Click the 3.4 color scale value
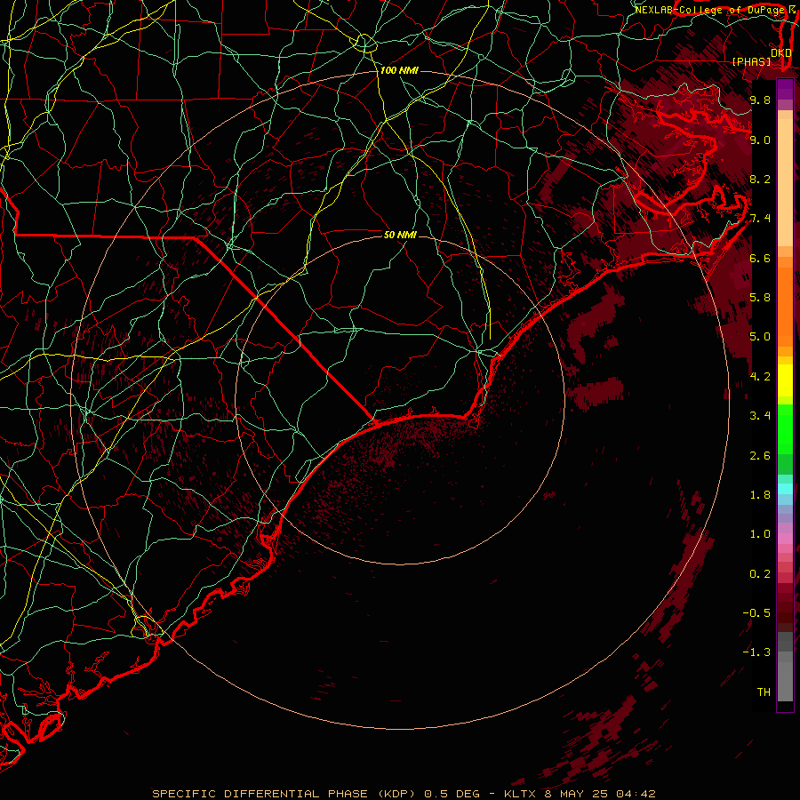800x800 pixels. click(760, 416)
